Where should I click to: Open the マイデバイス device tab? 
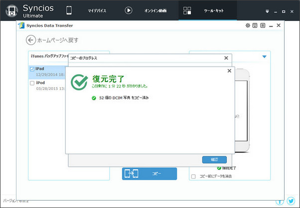click(x=97, y=11)
